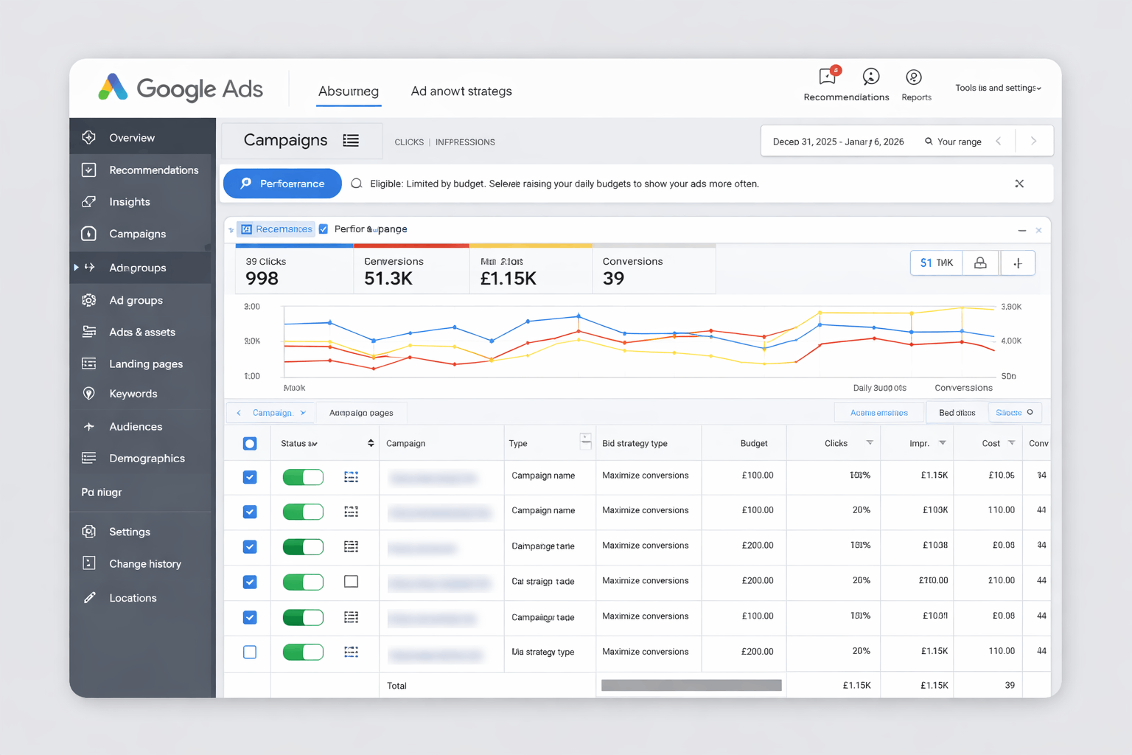This screenshot has width=1132, height=755.
Task: Dismiss the limited budget notification
Action: click(1019, 184)
